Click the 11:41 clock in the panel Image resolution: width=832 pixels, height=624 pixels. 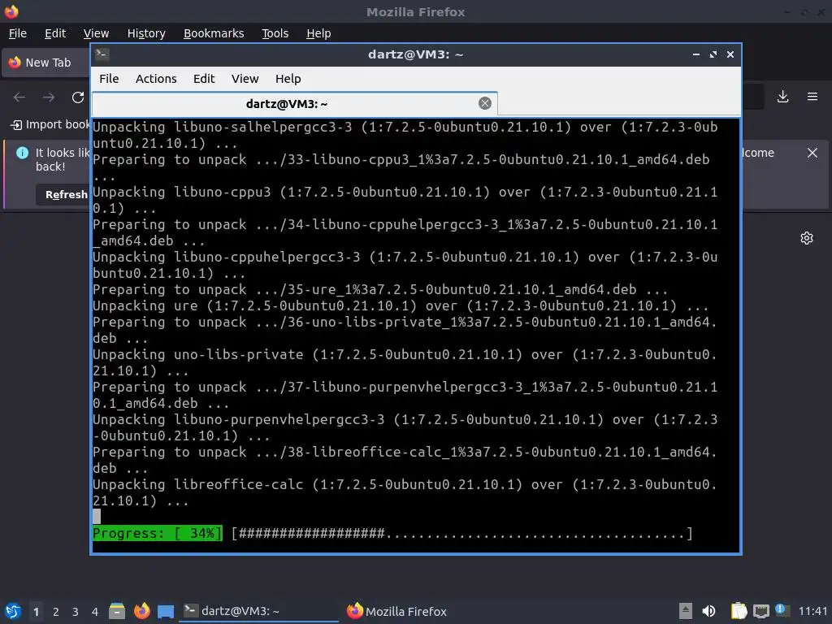click(812, 611)
